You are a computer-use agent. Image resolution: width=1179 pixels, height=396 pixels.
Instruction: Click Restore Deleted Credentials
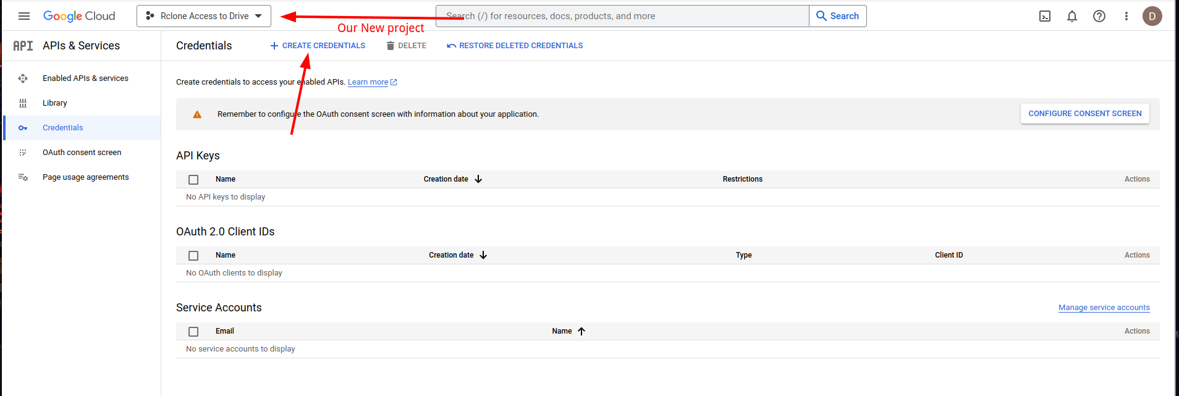coord(515,46)
